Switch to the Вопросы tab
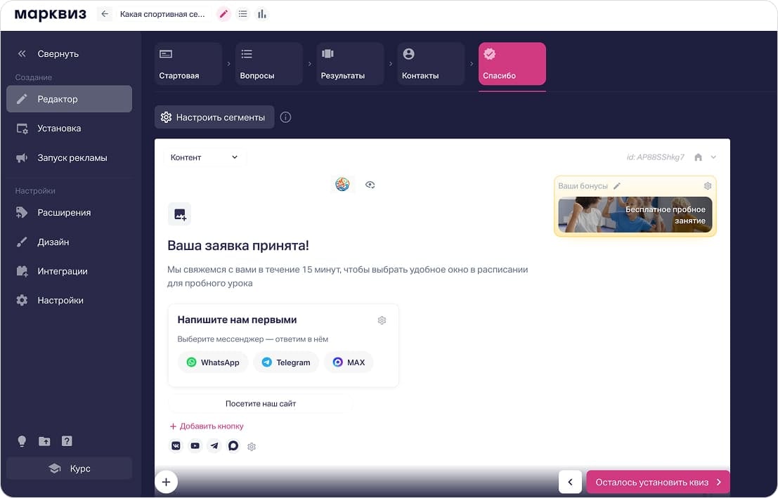Screen dimensions: 778x498 pyautogui.click(x=269, y=63)
